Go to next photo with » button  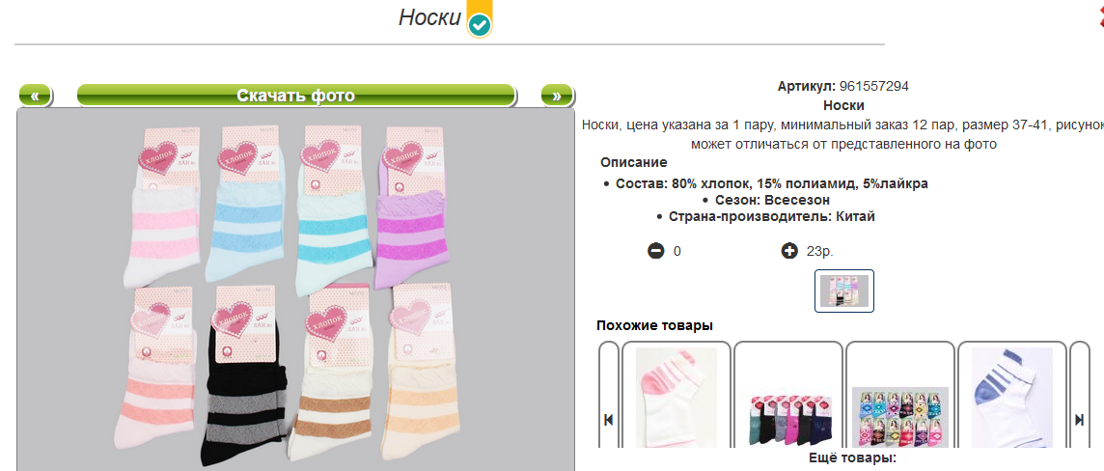click(x=557, y=96)
